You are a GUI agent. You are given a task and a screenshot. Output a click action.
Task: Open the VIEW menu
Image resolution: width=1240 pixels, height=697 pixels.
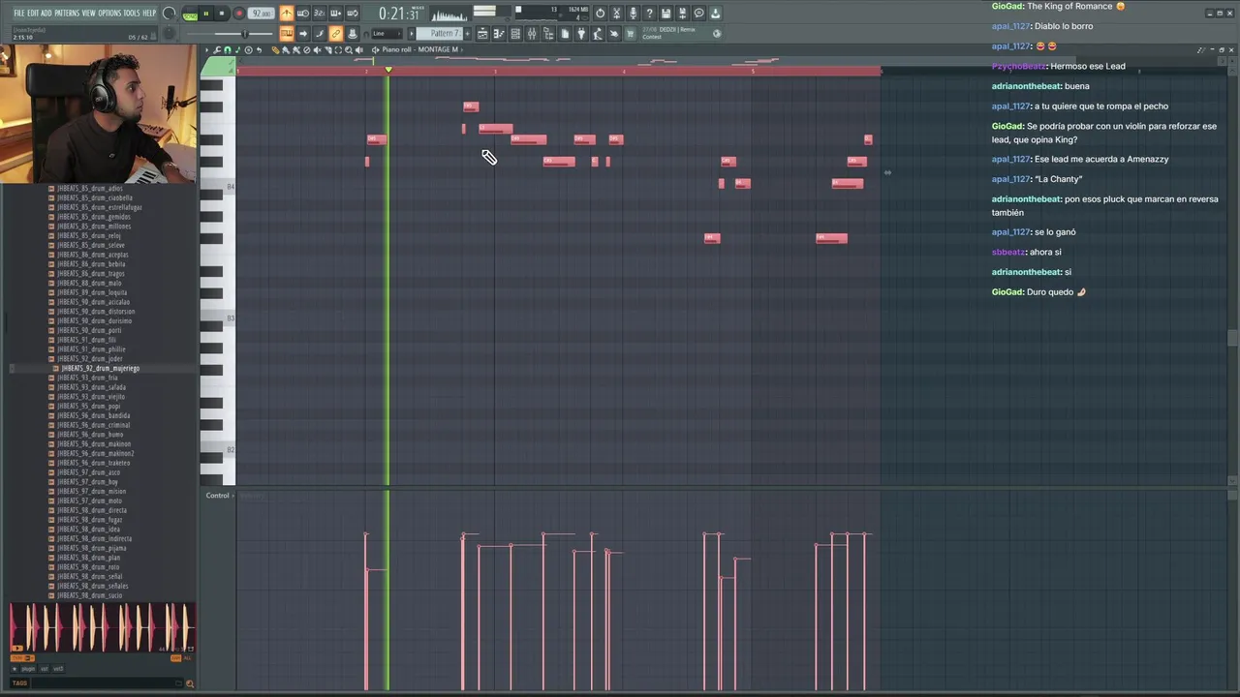[x=88, y=13]
